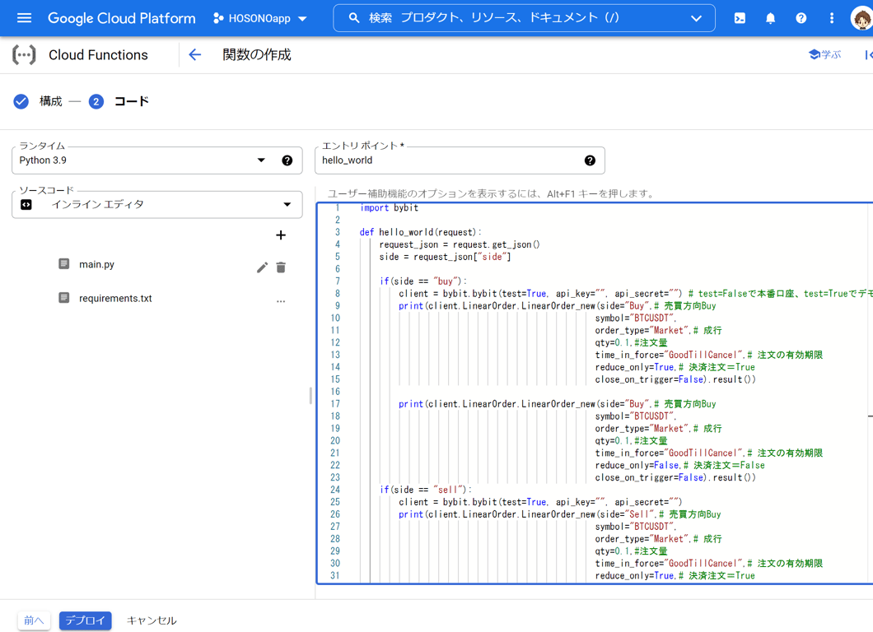Show help for the runtime field

pos(287,160)
